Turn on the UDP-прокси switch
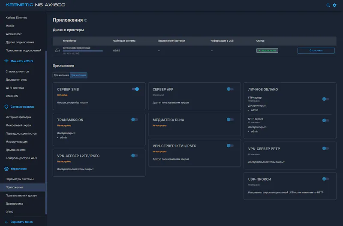The width and height of the screenshot is (343, 226). [x=325, y=179]
